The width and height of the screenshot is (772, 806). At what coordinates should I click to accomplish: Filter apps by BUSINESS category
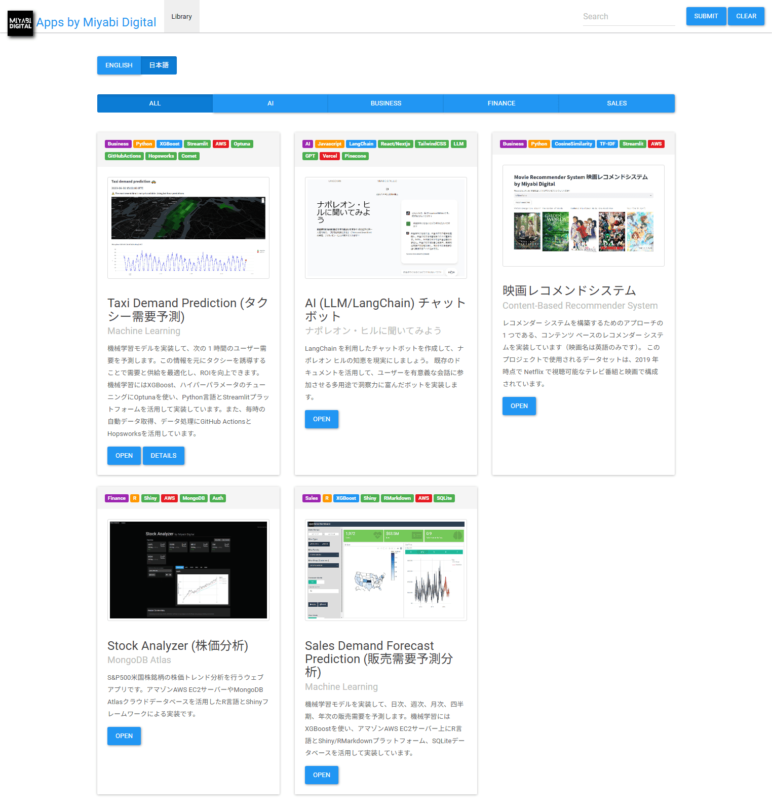385,103
